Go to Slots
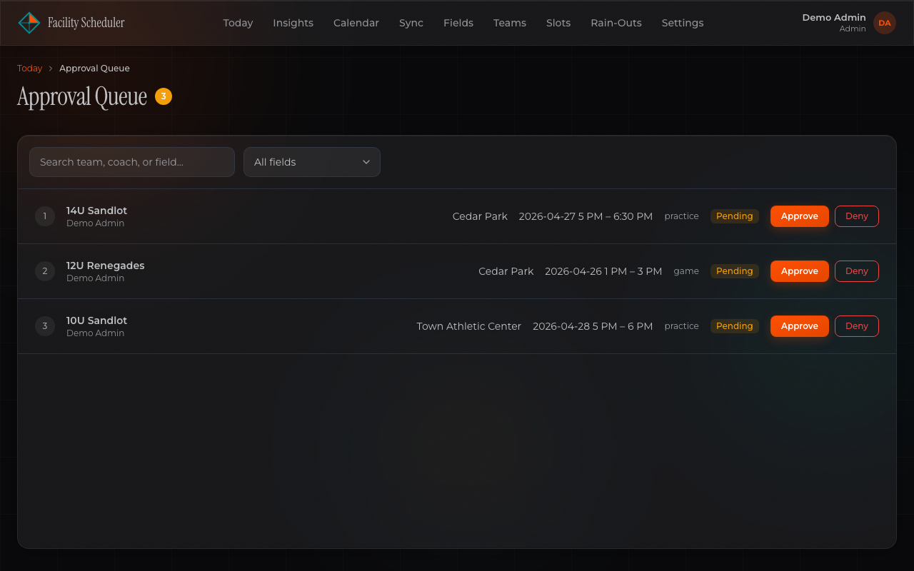Viewport: 914px width, 571px height. 558,23
